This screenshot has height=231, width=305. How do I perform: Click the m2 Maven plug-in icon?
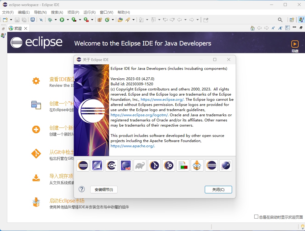pyautogui.click(x=126, y=165)
